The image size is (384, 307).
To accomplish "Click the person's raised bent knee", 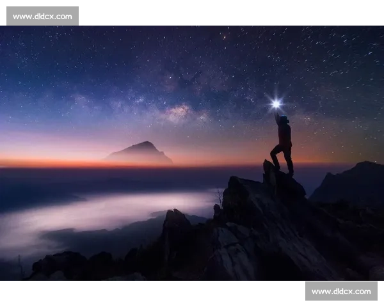I will pyautogui.click(x=275, y=150).
